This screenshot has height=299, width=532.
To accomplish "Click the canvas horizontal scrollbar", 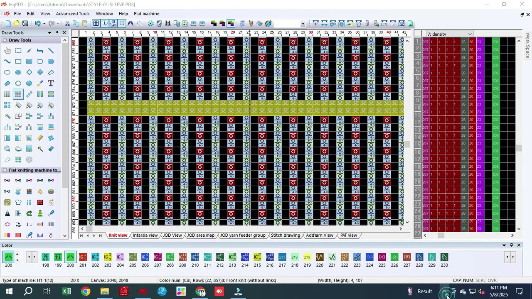I will pyautogui.click(x=241, y=228).
